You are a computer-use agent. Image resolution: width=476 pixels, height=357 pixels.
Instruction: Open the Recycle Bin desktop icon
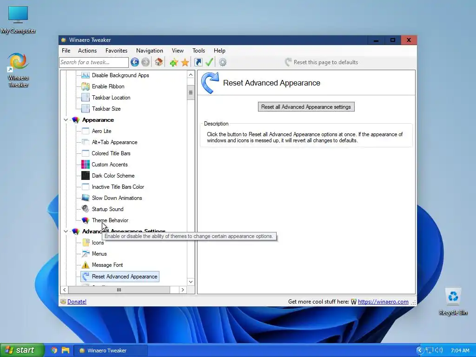pos(453,302)
